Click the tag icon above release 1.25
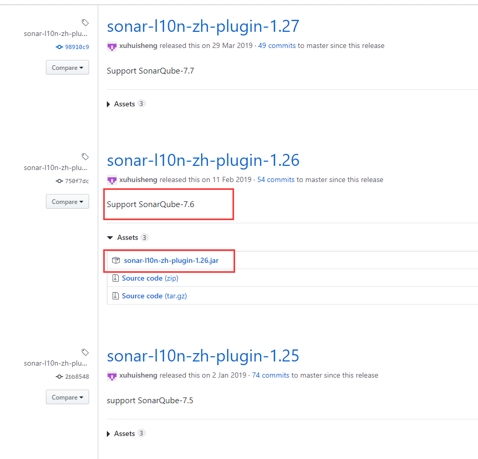Viewport: 478px width, 459px height. click(x=84, y=352)
